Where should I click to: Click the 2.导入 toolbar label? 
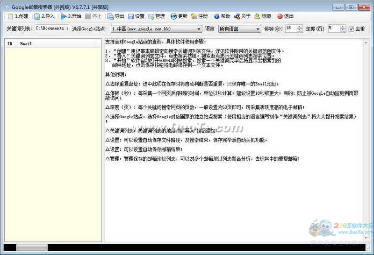click(x=48, y=16)
